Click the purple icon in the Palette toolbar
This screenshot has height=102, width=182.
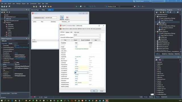(160, 60)
